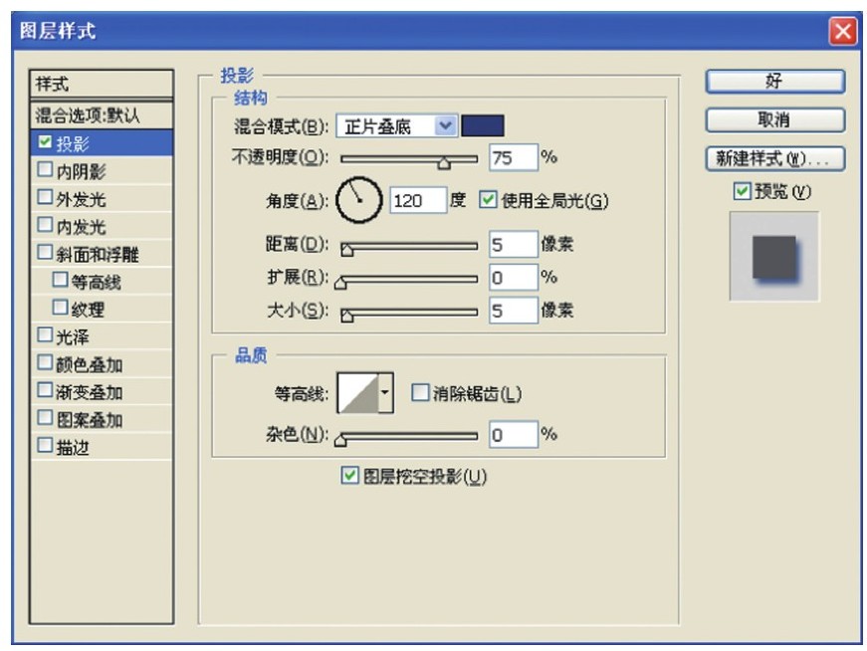Viewport: 867px width, 651px height.
Task: Click the 大小 slider handle
Action: click(x=346, y=316)
